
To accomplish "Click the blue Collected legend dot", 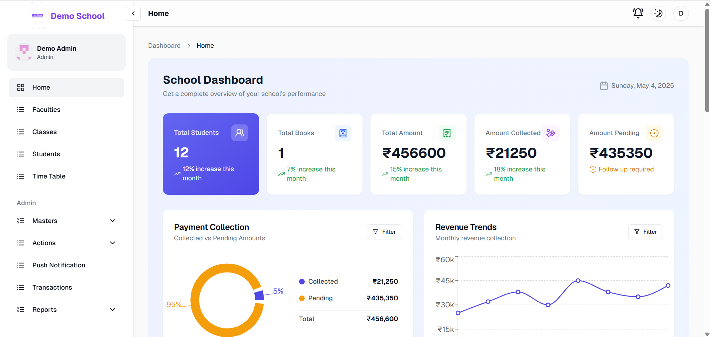I will click(x=302, y=281).
